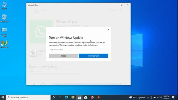Viewport: 178px width, 100px height.
Task: Click the Ratings and reviews heading
Action: 43,67
